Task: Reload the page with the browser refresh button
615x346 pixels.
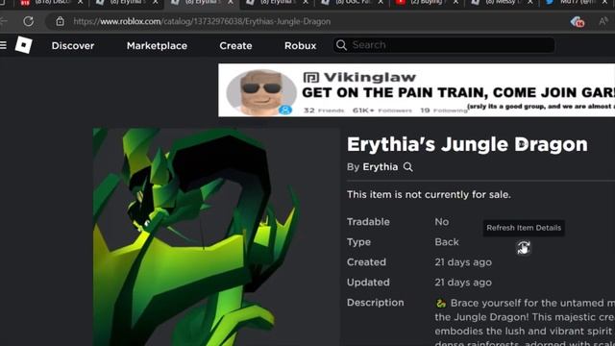Action: (28, 21)
